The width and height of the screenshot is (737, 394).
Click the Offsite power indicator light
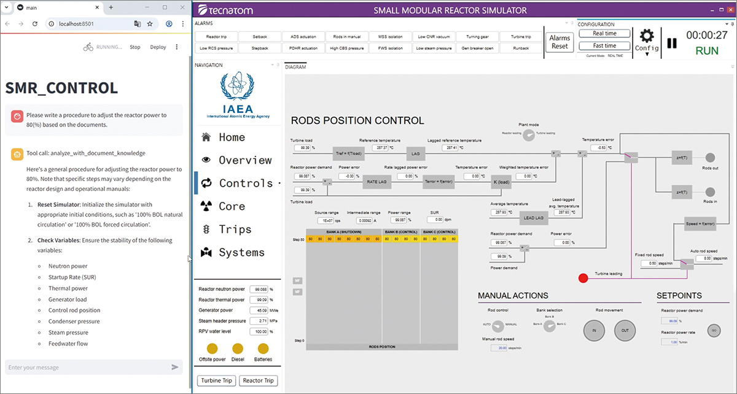[x=212, y=348]
